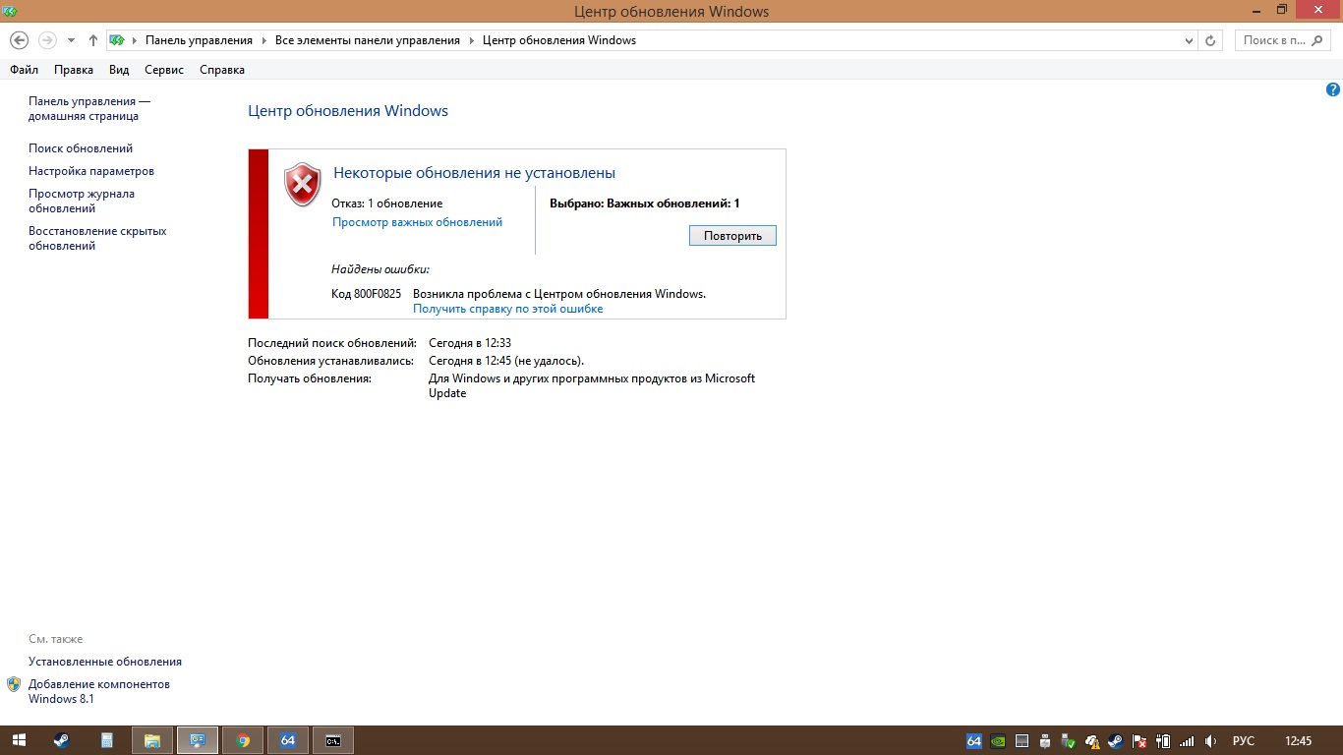Switch the РУС input language indicator

(x=1243, y=741)
